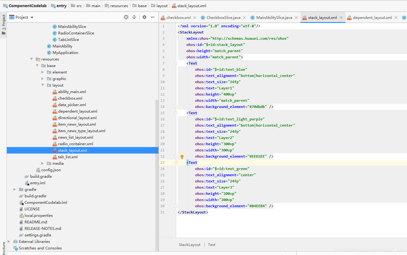
Task: Click the locate/scroll-from-source target icon
Action: [126, 17]
